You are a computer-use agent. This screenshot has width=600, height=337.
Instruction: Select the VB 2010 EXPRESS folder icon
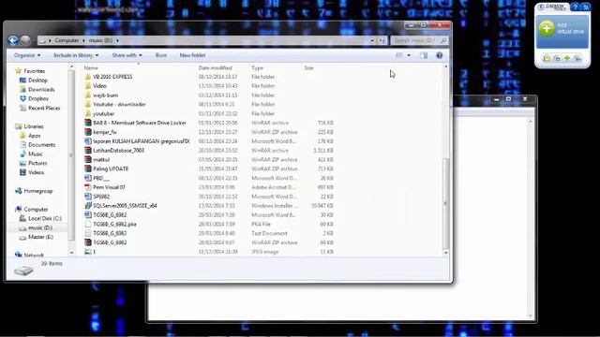pyautogui.click(x=88, y=77)
